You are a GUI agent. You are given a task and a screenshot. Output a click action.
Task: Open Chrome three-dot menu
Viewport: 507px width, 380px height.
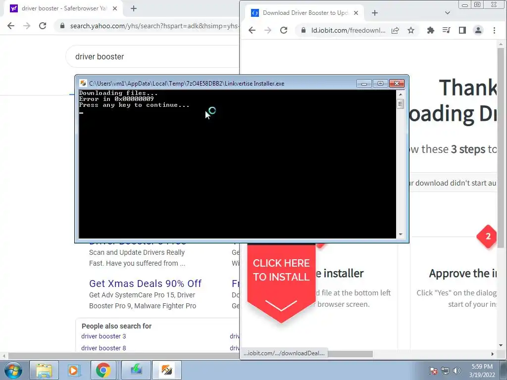tap(494, 30)
